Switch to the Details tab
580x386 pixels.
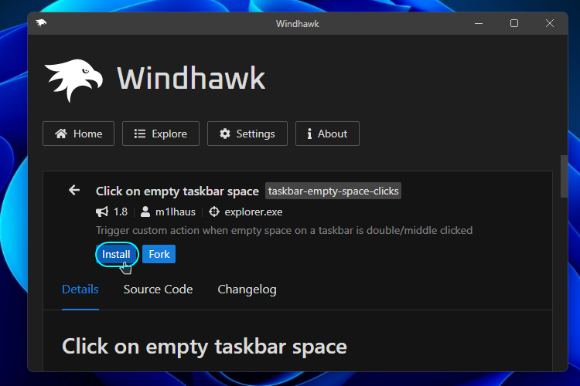(x=80, y=289)
